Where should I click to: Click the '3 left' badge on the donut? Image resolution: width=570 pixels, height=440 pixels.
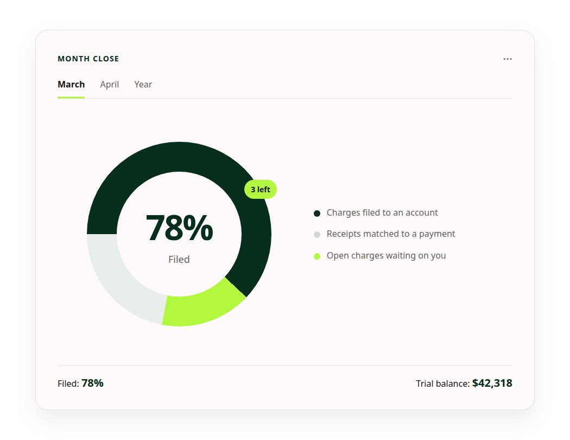[x=260, y=190]
